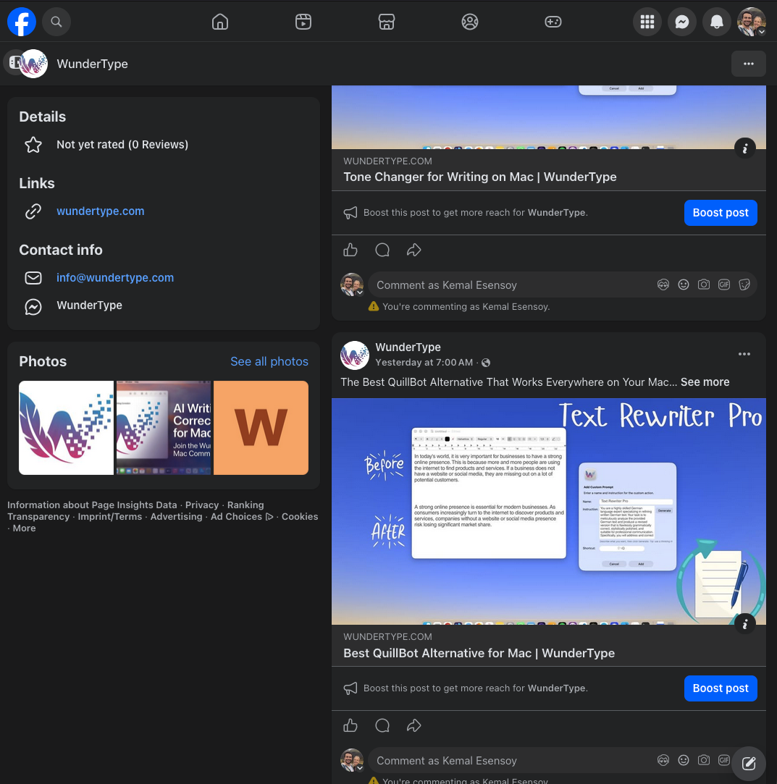Open the AI Writing Correction photo thumbnail
This screenshot has width=777, height=784.
click(164, 428)
